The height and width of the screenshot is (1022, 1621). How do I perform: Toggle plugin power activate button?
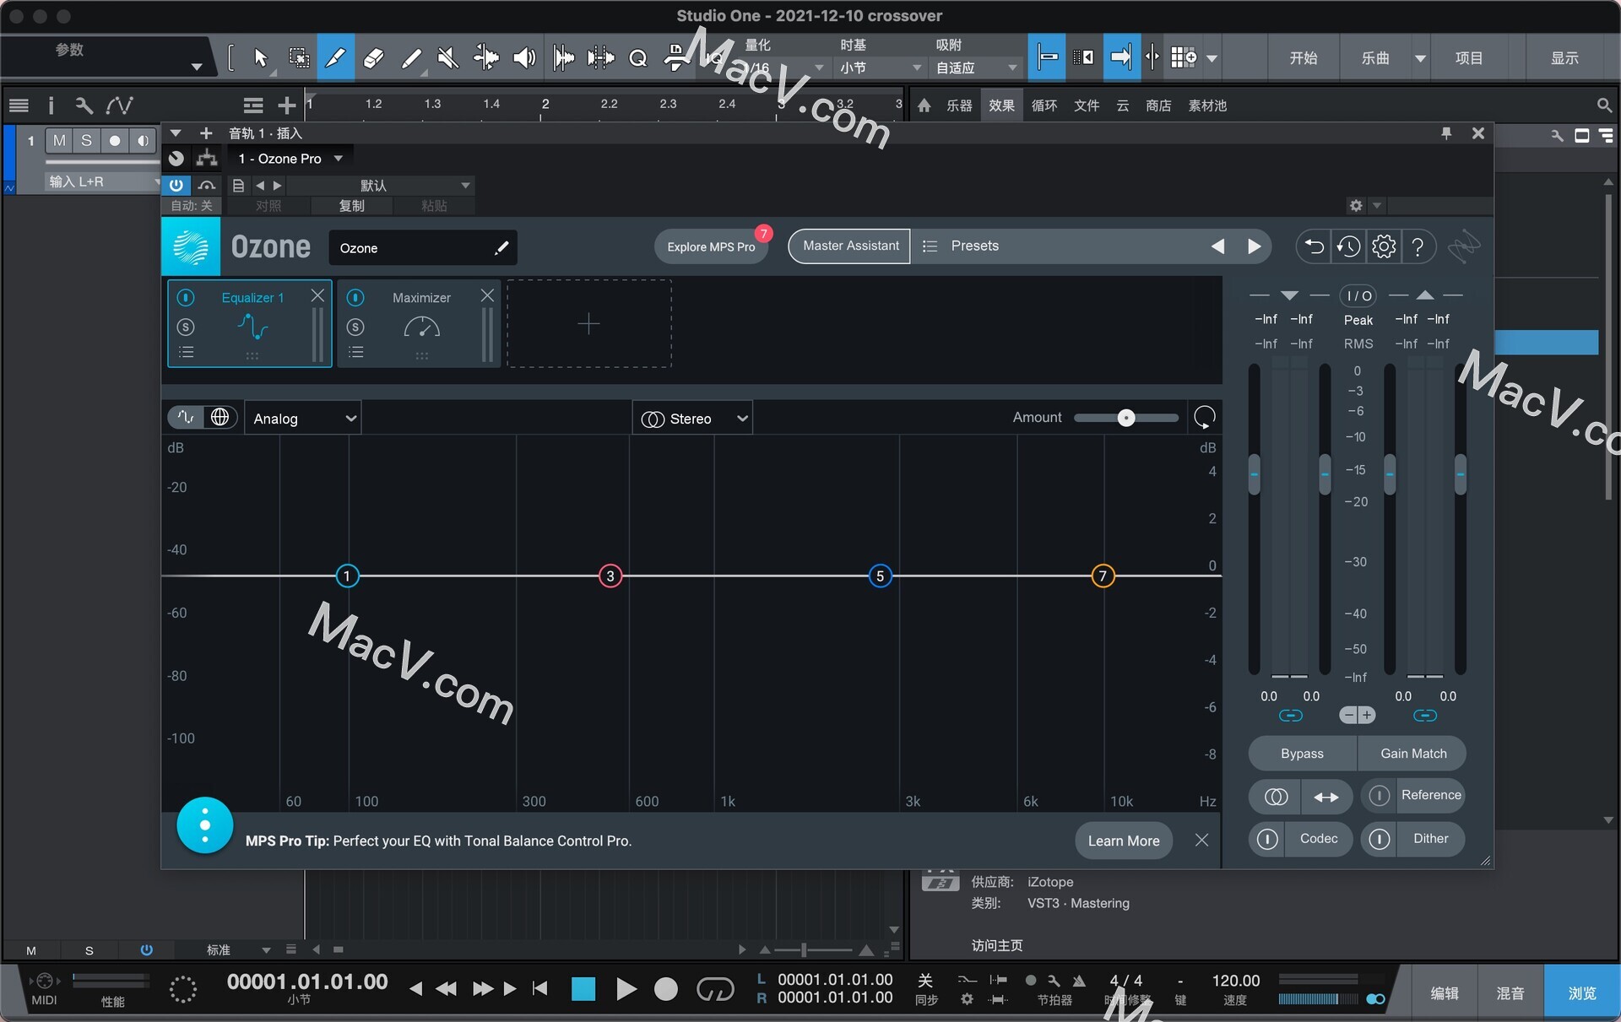pyautogui.click(x=176, y=185)
